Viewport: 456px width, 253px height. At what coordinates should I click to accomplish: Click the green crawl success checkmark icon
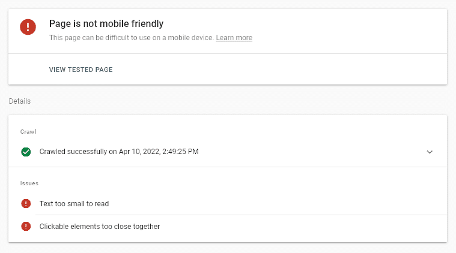pos(26,152)
